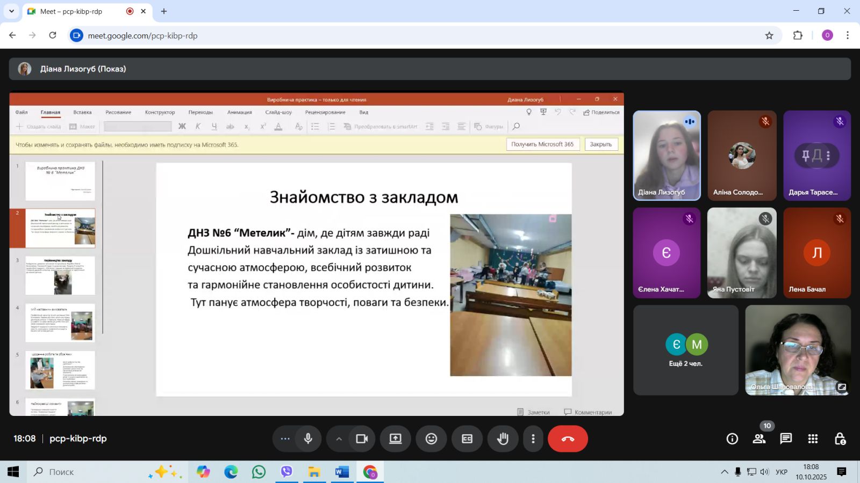The image size is (860, 483).
Task: Turn off the camera
Action: click(x=362, y=439)
